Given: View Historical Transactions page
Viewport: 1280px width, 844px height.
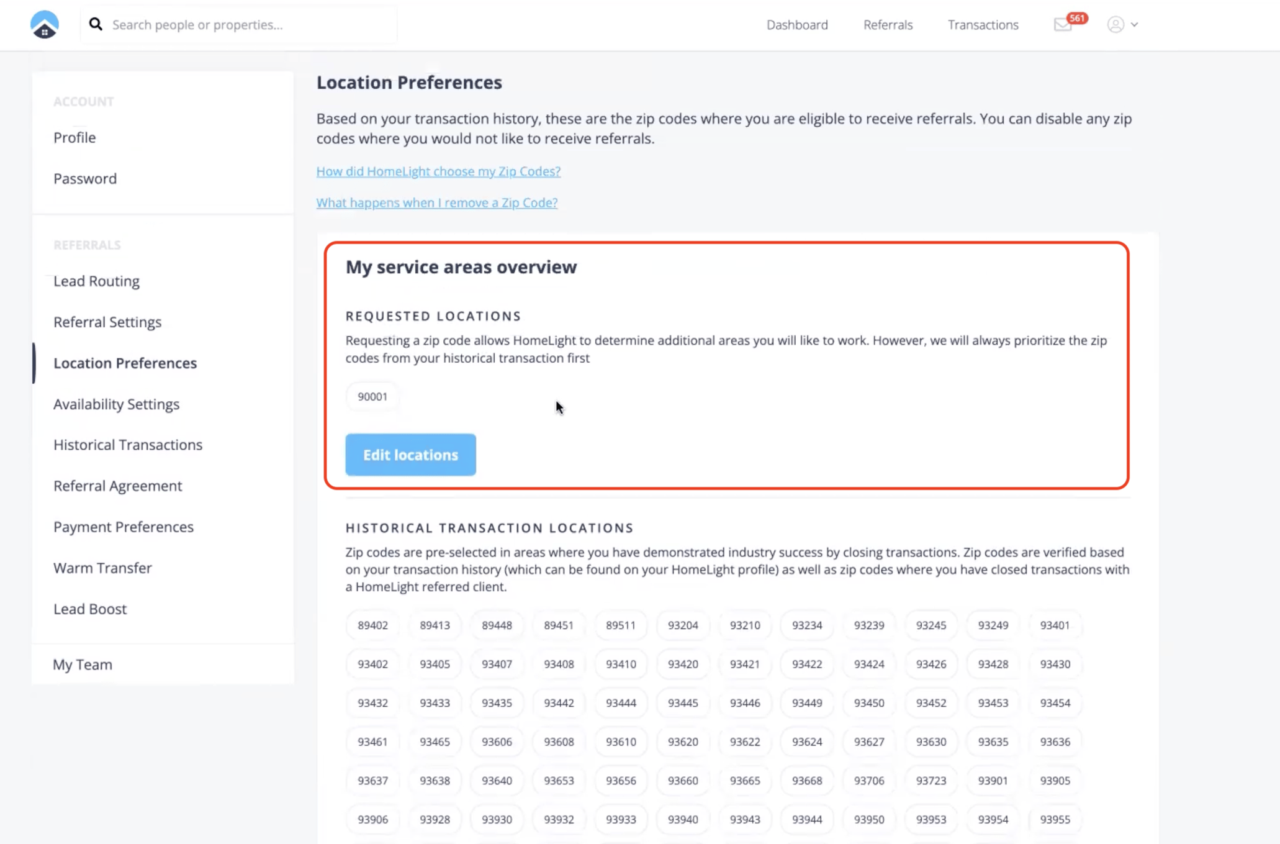Looking at the screenshot, I should [127, 445].
